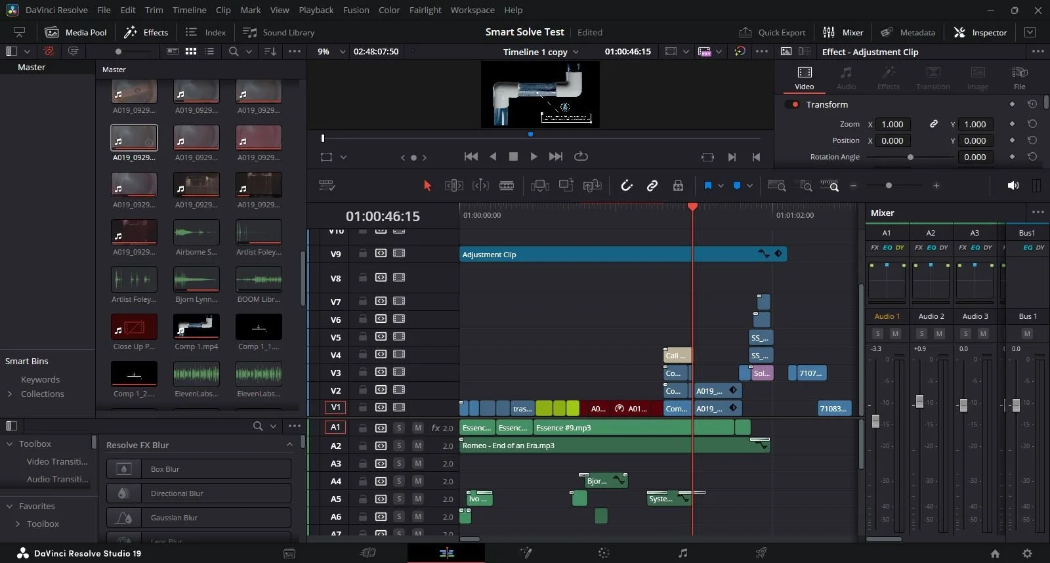Toggle Transform enable switch in Inspector

click(x=792, y=104)
